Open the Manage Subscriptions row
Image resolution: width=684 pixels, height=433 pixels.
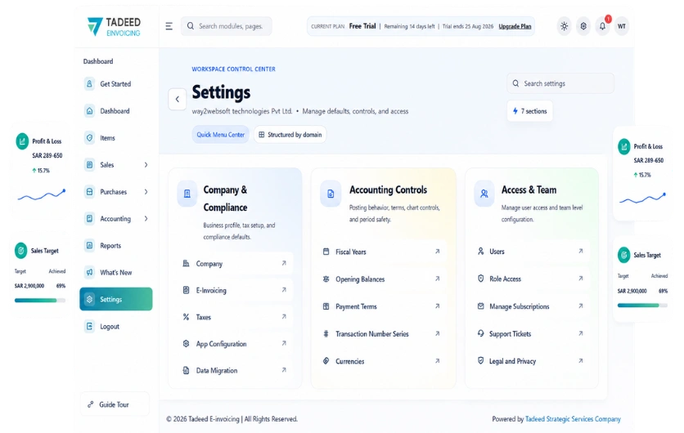tap(531, 306)
